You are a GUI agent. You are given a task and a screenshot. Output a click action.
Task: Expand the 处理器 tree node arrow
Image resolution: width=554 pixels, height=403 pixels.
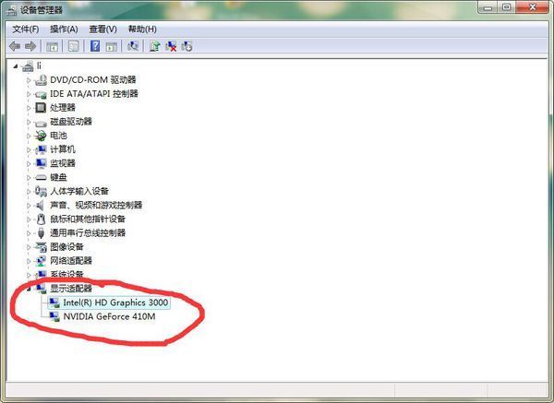tap(29, 108)
